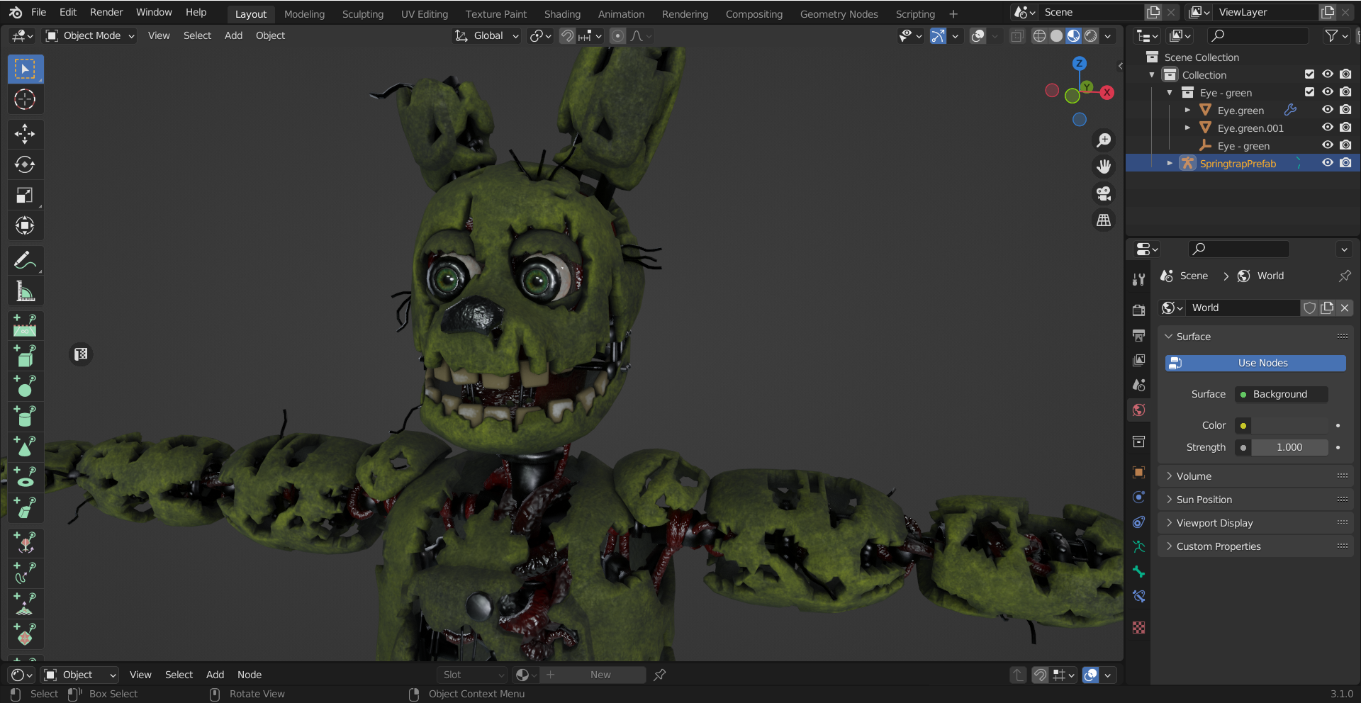Adjust the Strength value slider
Screen dimensions: 1361x703
pos(1289,447)
